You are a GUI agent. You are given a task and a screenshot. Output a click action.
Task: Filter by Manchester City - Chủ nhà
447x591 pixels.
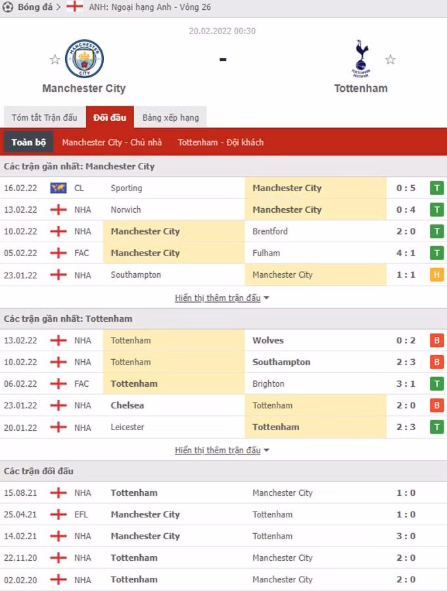click(112, 142)
